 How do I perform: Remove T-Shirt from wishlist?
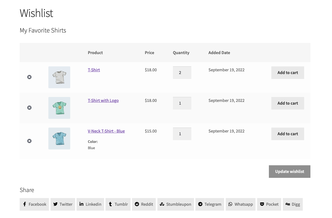coord(29,77)
